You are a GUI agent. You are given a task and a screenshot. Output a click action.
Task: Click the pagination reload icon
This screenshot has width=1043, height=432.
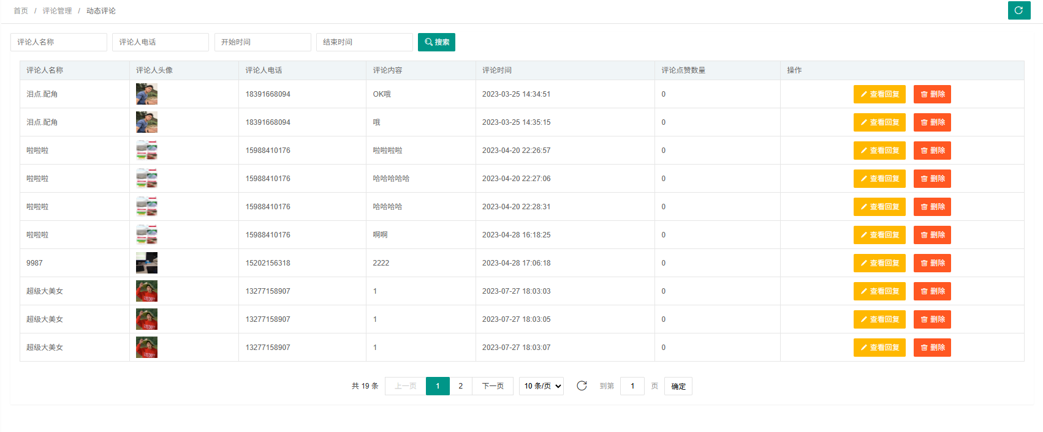(x=582, y=385)
